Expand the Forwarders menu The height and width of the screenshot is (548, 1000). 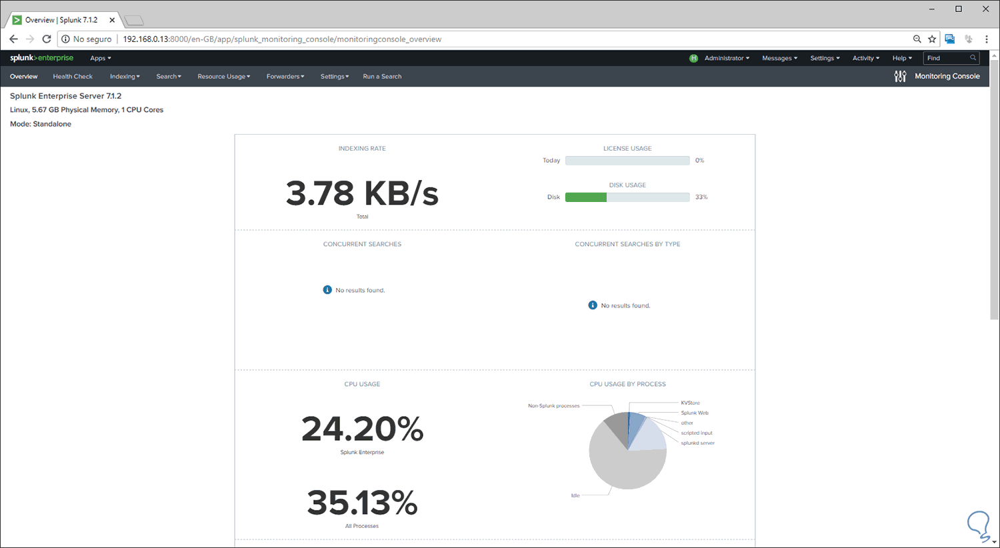tap(285, 76)
